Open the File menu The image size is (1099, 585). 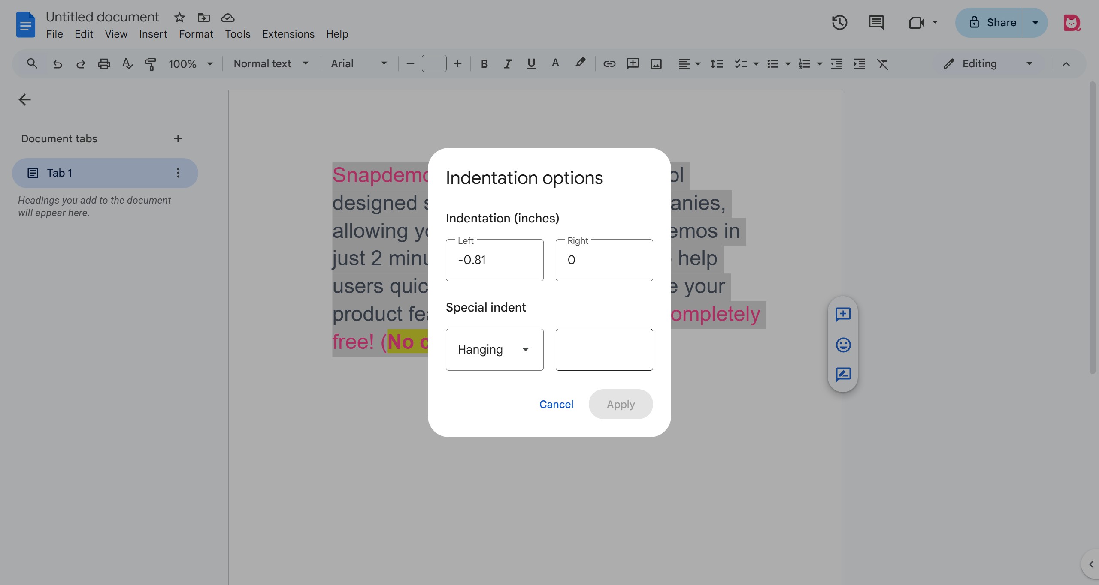(x=54, y=34)
